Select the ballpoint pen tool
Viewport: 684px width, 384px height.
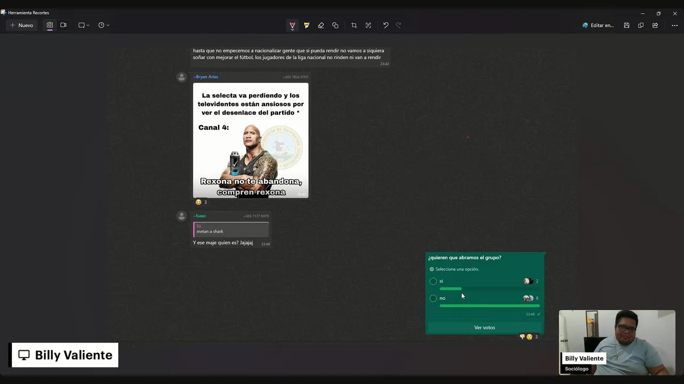pos(292,25)
